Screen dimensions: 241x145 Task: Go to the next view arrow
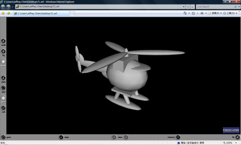pos(126,137)
